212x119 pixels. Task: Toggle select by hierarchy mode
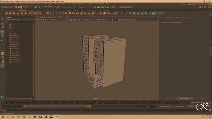click(x=34, y=7)
